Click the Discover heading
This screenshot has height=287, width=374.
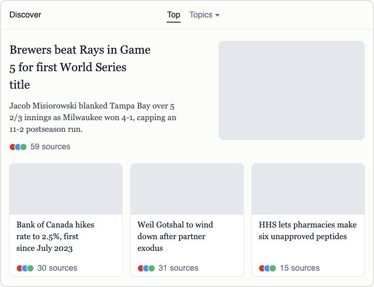pos(25,15)
